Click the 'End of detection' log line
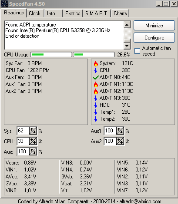Viewport: 178px width, 204px height. (22, 36)
